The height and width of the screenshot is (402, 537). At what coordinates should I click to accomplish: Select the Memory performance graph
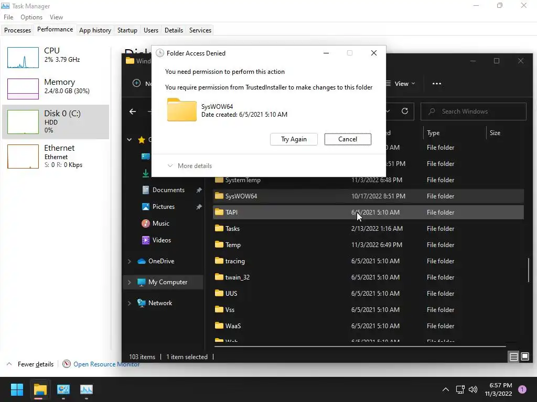(x=23, y=89)
